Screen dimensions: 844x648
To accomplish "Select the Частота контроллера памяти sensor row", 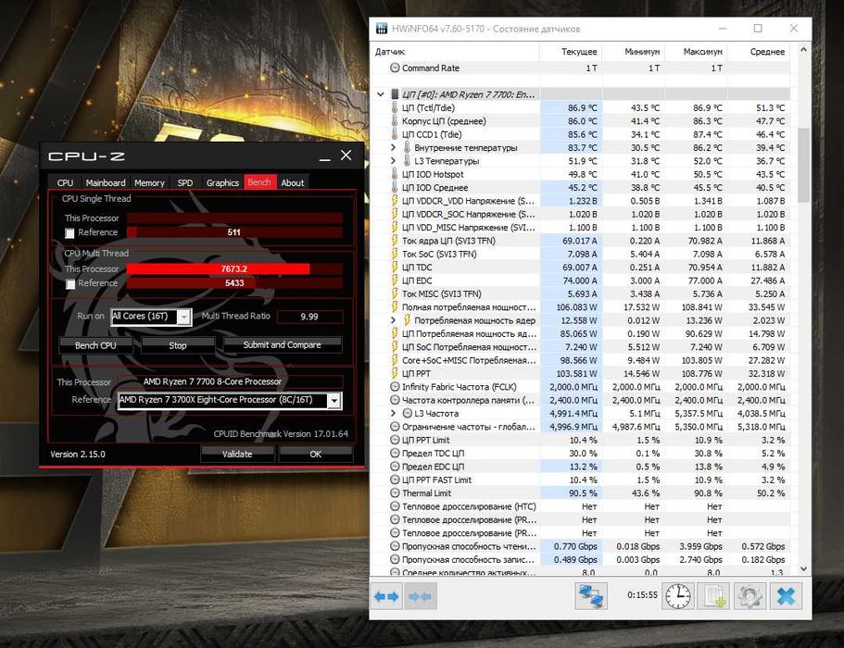I will (581, 400).
